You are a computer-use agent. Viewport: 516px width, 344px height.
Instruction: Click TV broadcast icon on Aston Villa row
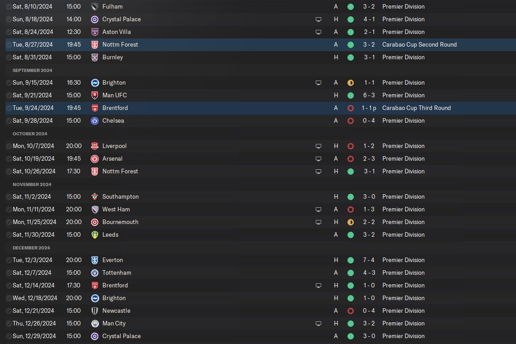pyautogui.click(x=318, y=32)
